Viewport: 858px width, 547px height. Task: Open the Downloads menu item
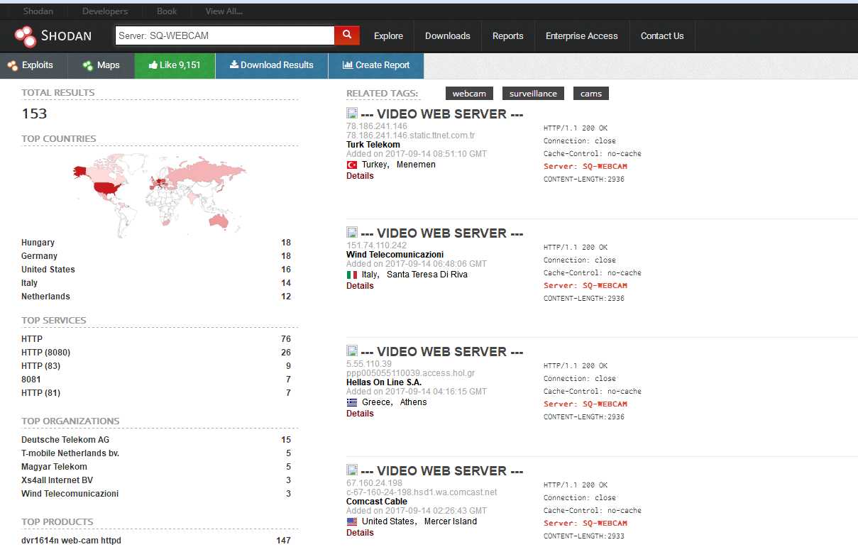(448, 36)
